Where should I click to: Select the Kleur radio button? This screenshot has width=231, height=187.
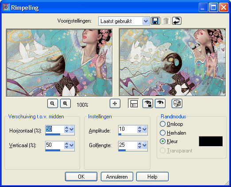click(x=162, y=141)
